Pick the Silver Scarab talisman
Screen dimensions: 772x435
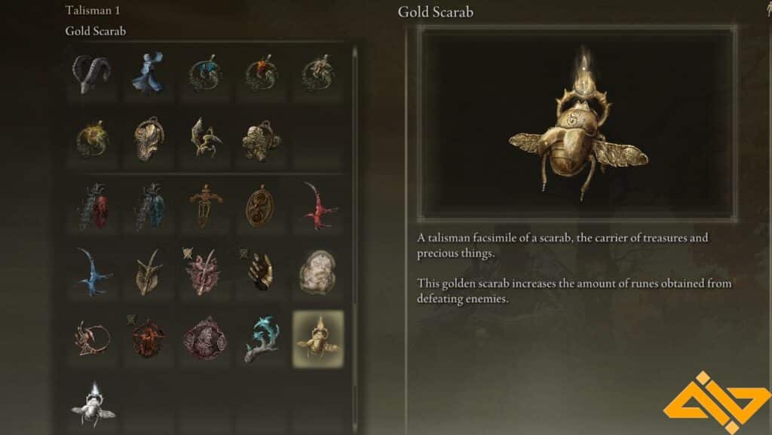pos(92,404)
